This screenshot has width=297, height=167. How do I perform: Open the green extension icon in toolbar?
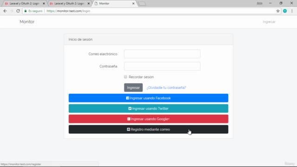point(285,11)
